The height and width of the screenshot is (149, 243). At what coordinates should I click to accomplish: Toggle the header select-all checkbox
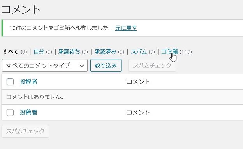10,82
